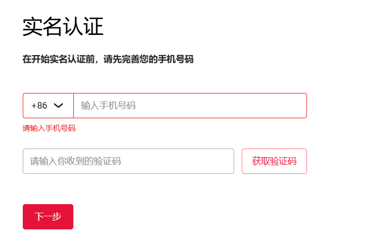Select the verification code input box
This screenshot has height=241, width=391.
[128, 161]
